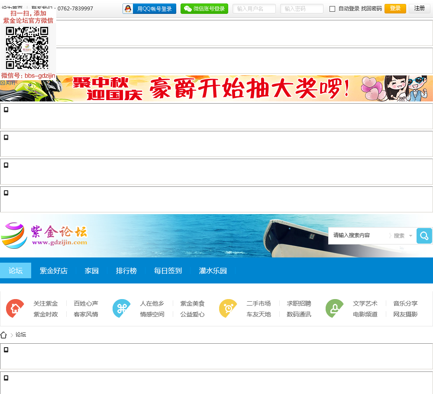Open the 关注紫金 section link
Viewport: 433px width, 394px height.
click(45, 303)
